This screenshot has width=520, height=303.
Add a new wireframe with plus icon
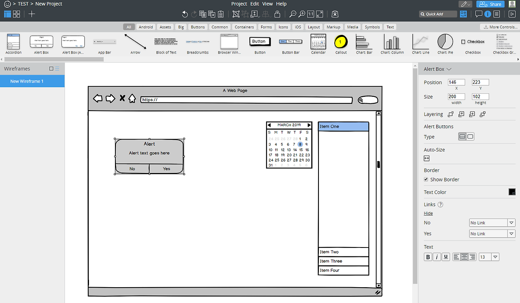(x=32, y=14)
